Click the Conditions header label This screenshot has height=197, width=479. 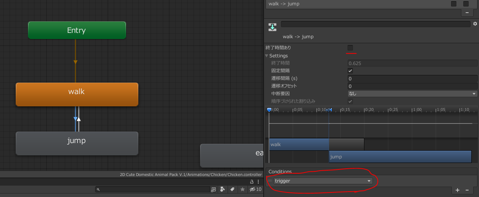tap(280, 172)
